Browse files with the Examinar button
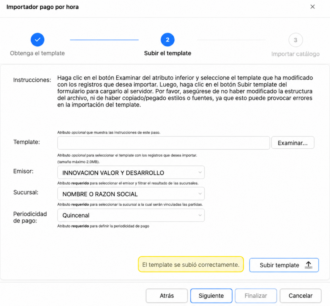330x306 pixels. (293, 143)
